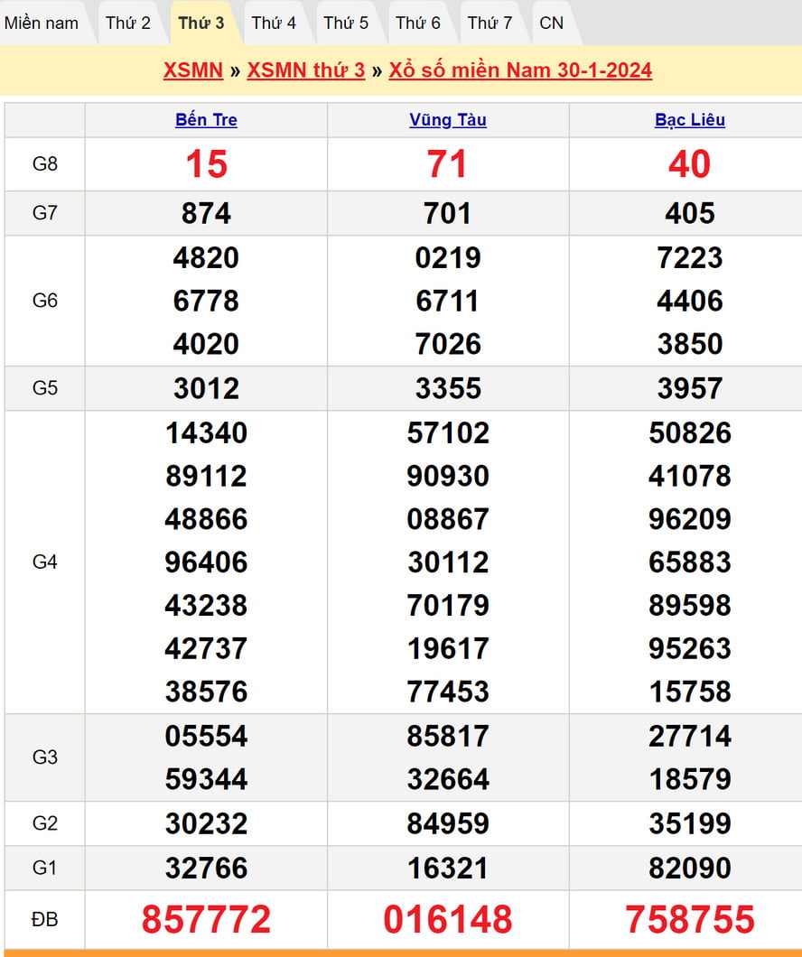Open the Thứ 5 tab
This screenshot has width=802, height=957.
click(346, 23)
